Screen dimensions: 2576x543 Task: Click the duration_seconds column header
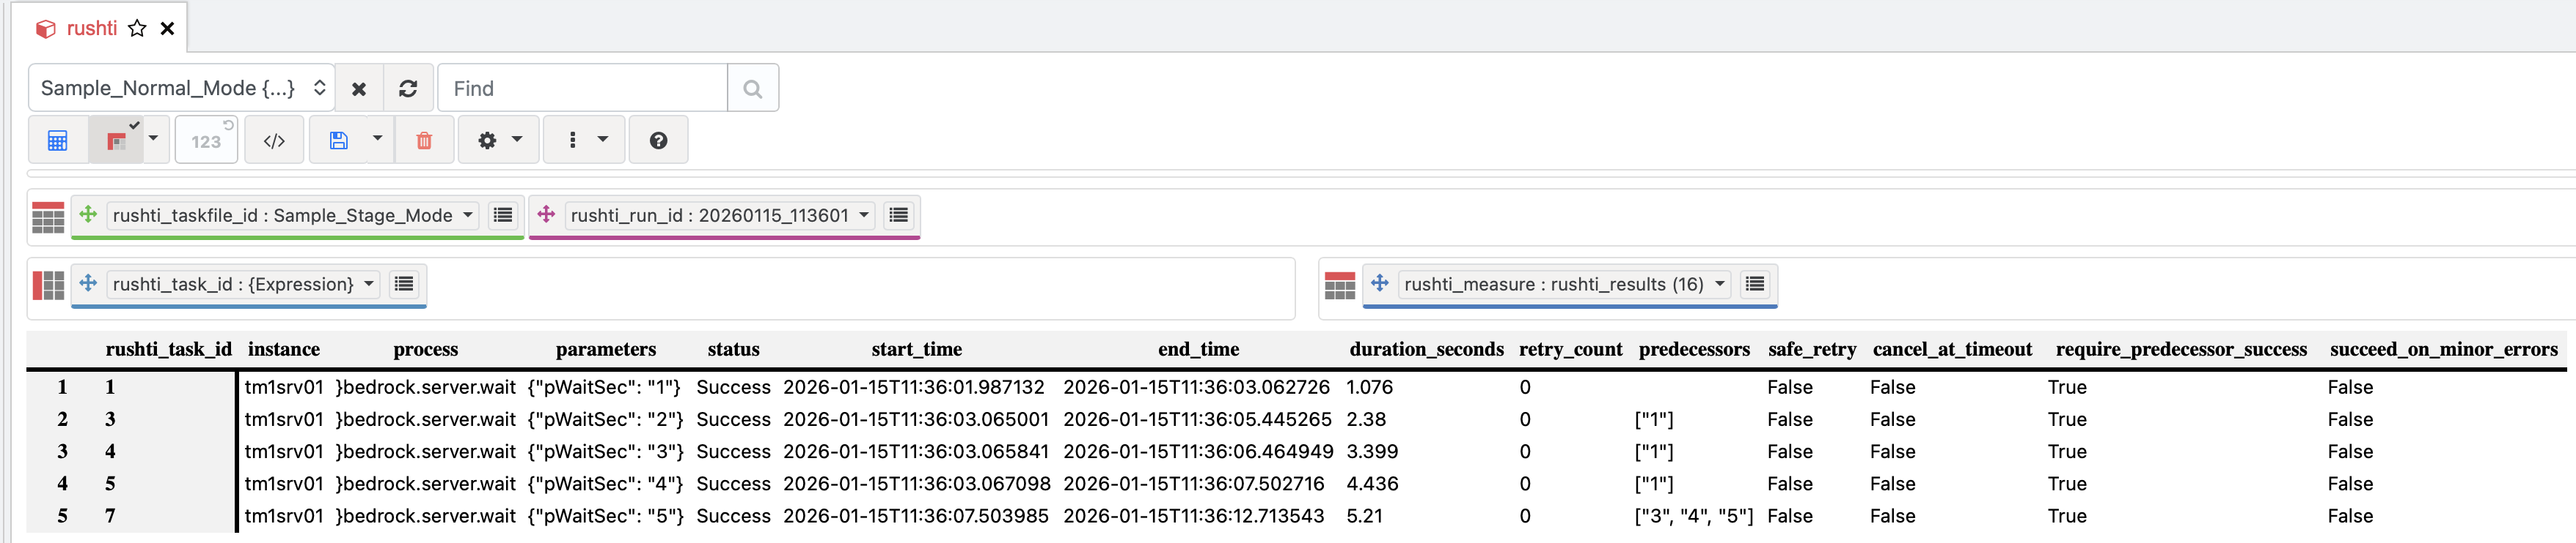(x=1426, y=349)
